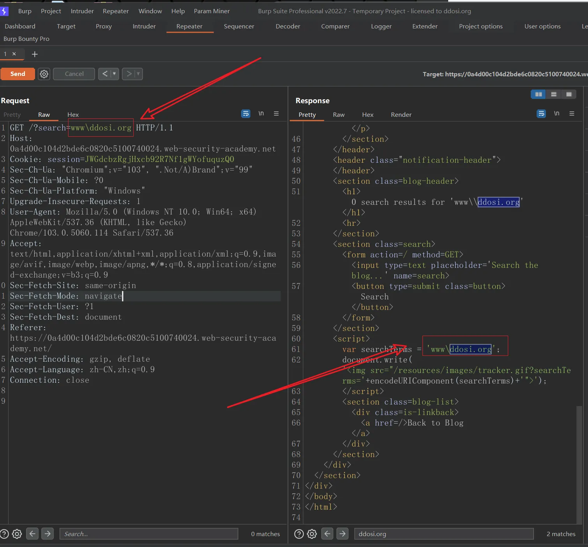Go back to previous request in history
This screenshot has width=588, height=547.
[x=105, y=74]
